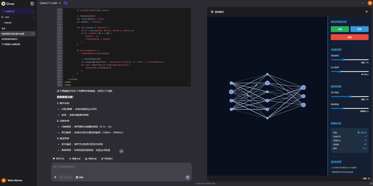Click the bottom neuron of the output layer
This screenshot has width=373, height=186.
click(x=303, y=105)
